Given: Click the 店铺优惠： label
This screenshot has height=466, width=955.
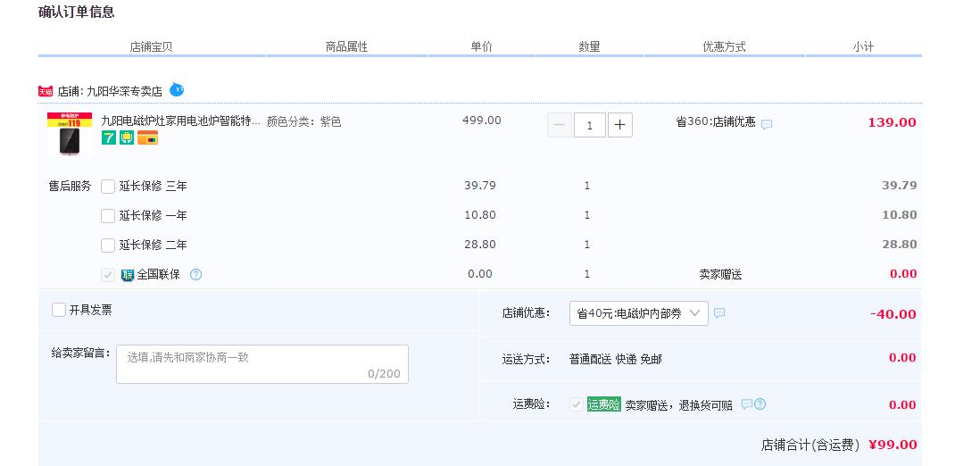Looking at the screenshot, I should [527, 313].
